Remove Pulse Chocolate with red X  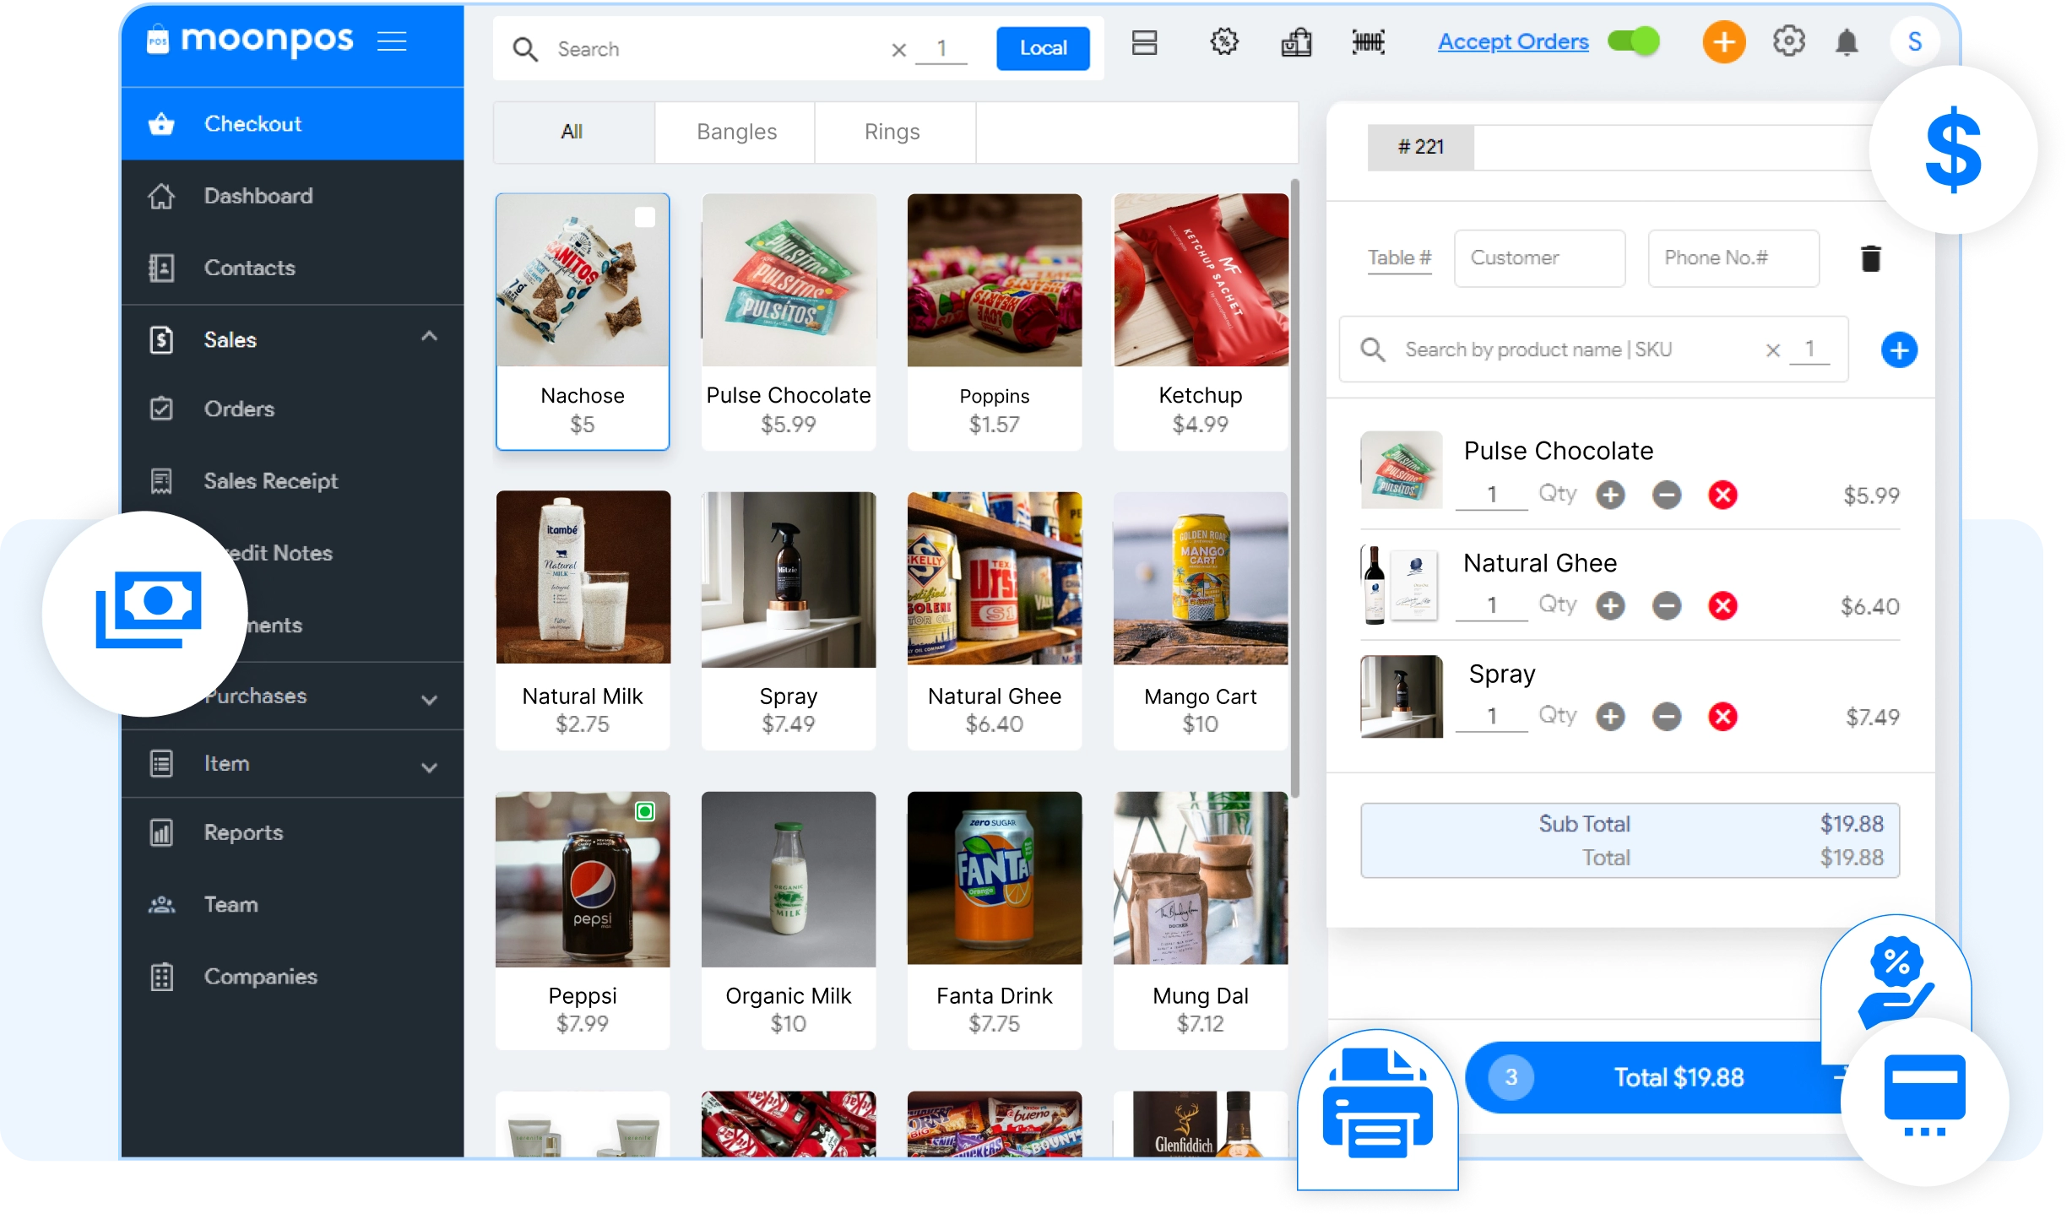point(1722,495)
